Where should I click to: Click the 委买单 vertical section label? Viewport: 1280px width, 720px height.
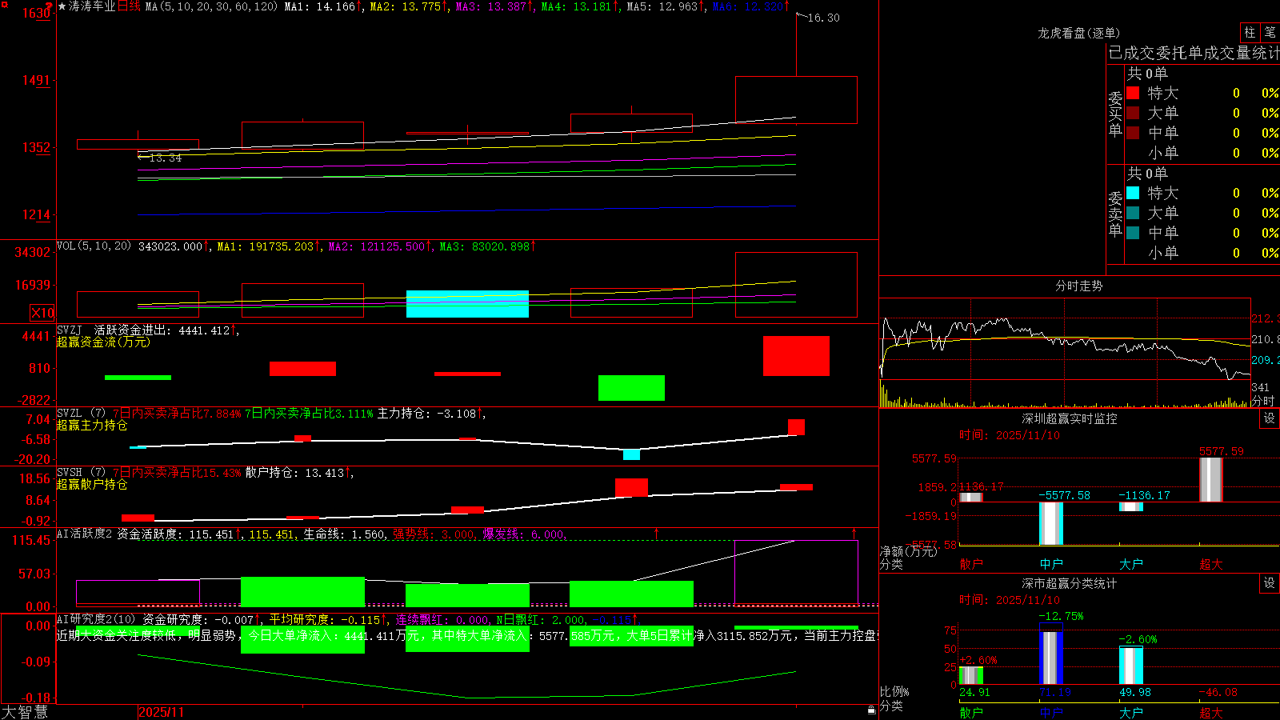tap(1115, 114)
